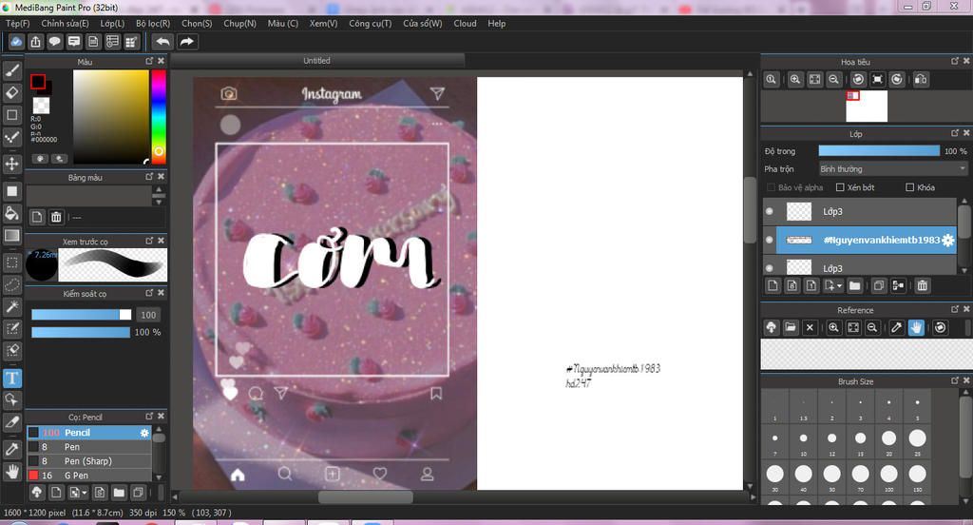Open the Cloud menu
The height and width of the screenshot is (525, 973).
pos(465,23)
